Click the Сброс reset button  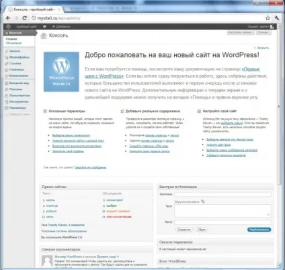click(x=202, y=230)
